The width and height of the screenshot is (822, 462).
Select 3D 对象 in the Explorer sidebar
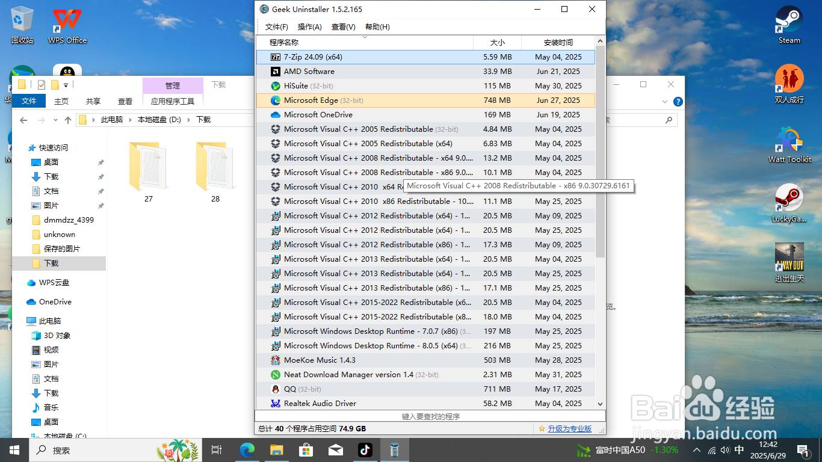point(57,336)
